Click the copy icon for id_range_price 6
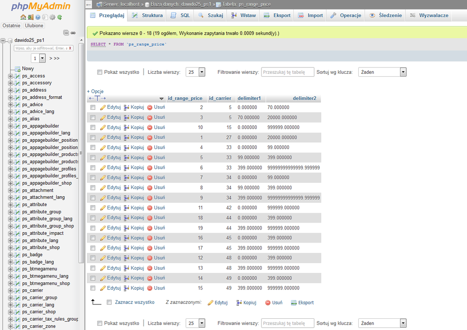This screenshot has height=330, width=467. [x=126, y=167]
